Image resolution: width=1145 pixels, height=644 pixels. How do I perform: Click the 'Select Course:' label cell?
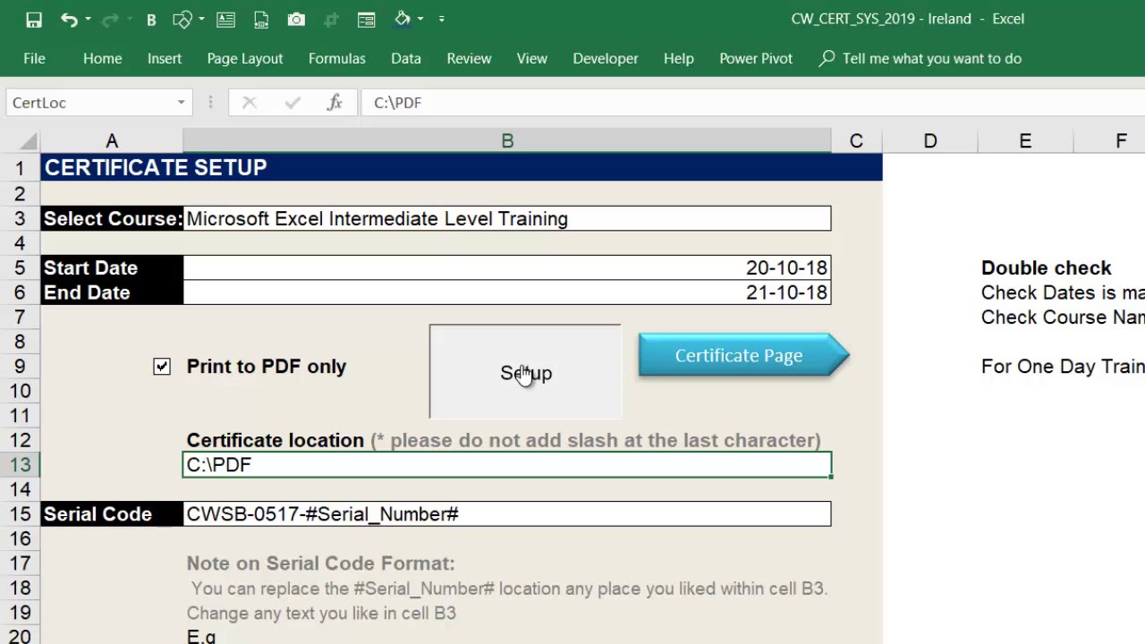(112, 218)
